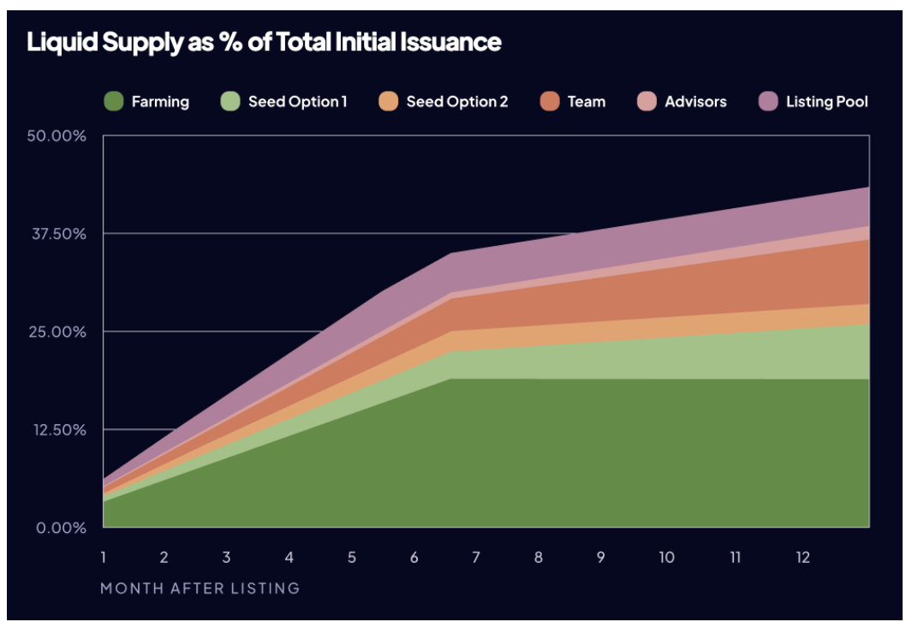Screen dimensions: 906x622
Task: Select the 'Advisors' legend label
Action: [695, 102]
